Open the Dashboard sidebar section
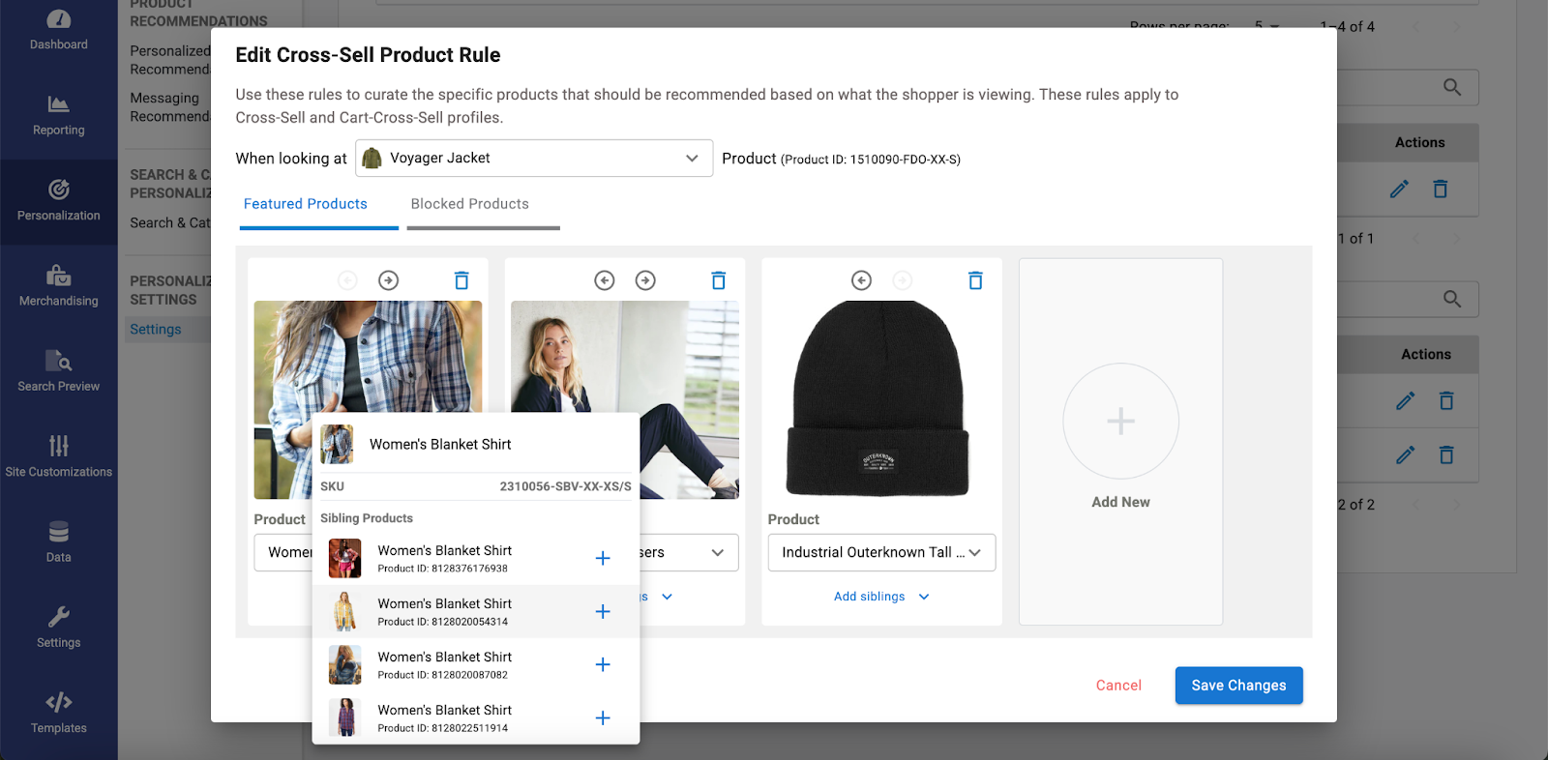Image resolution: width=1548 pixels, height=760 pixels. tap(58, 30)
